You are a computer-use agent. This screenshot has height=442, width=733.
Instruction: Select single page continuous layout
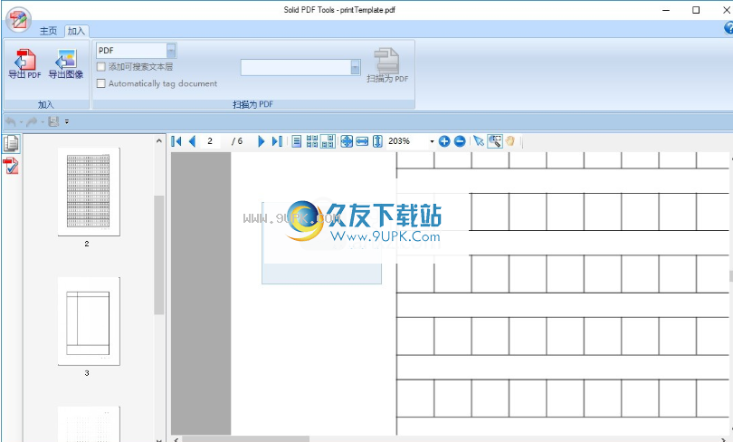(x=297, y=141)
